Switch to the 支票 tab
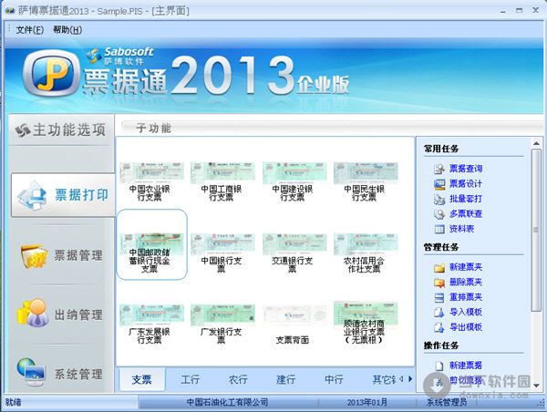Screen dimensions: 547x412 [x=141, y=379]
